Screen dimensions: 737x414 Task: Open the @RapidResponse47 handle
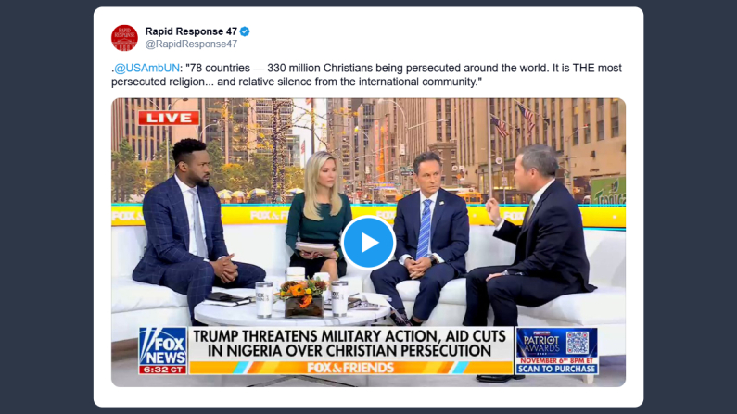(191, 44)
